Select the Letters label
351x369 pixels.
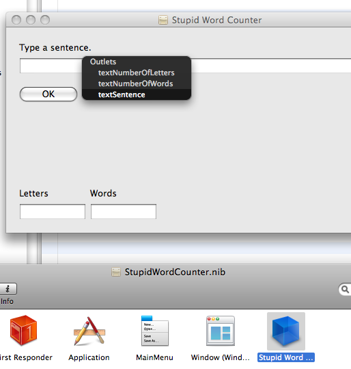[x=34, y=194]
